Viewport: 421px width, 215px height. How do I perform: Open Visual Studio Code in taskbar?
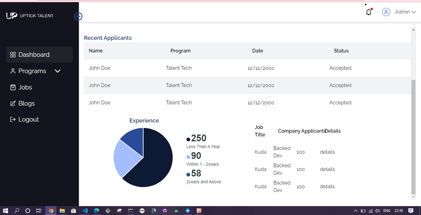(x=85, y=211)
